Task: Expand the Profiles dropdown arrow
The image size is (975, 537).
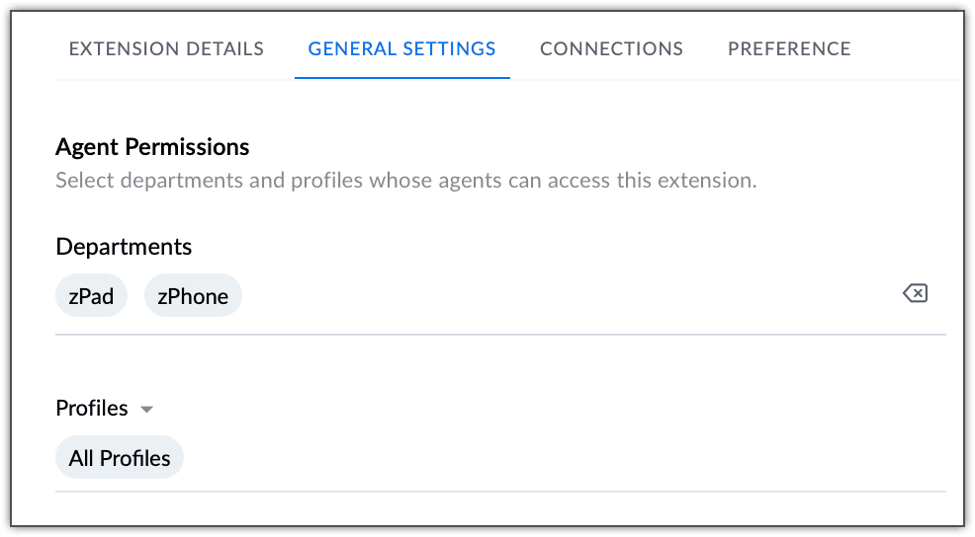Action: [146, 410]
